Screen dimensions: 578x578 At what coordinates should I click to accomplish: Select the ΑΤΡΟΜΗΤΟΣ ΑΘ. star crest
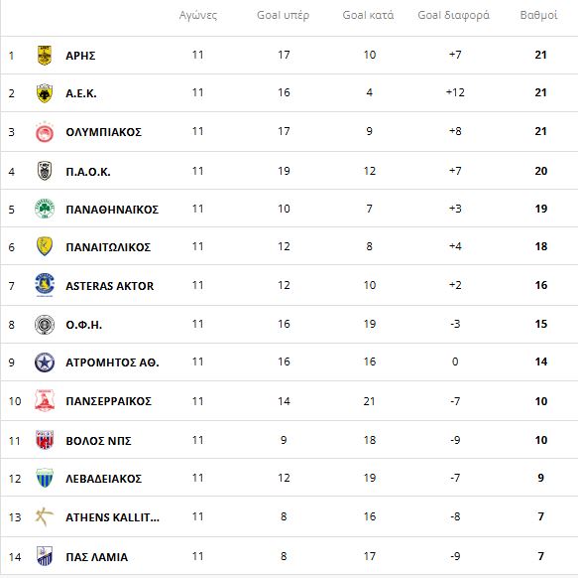pyautogui.click(x=45, y=362)
